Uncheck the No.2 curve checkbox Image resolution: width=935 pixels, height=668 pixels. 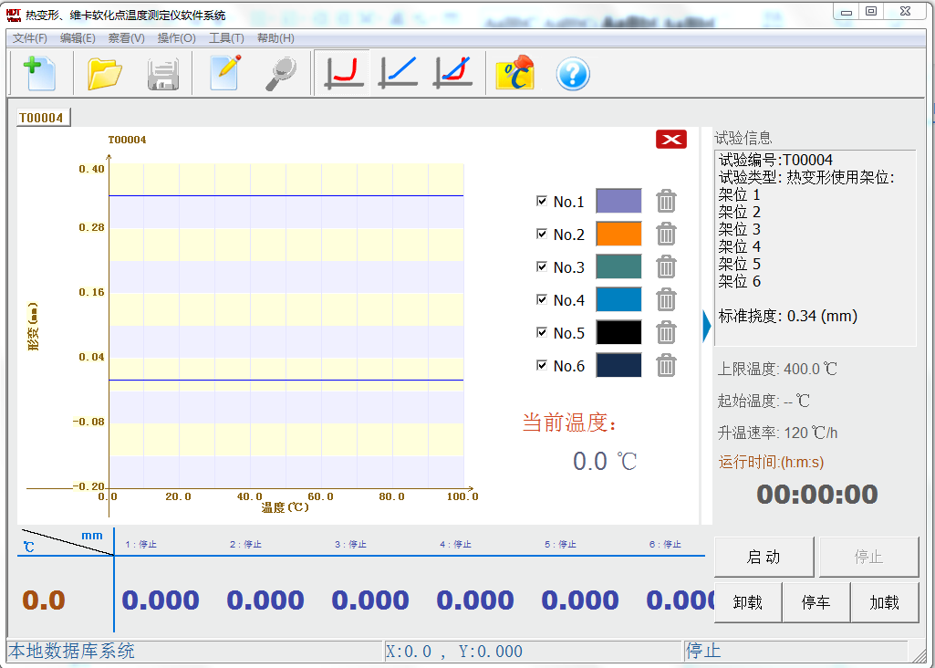pyautogui.click(x=542, y=234)
